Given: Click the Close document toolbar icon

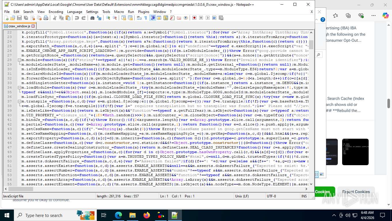Looking at the screenshot, I should click(33, 18).
